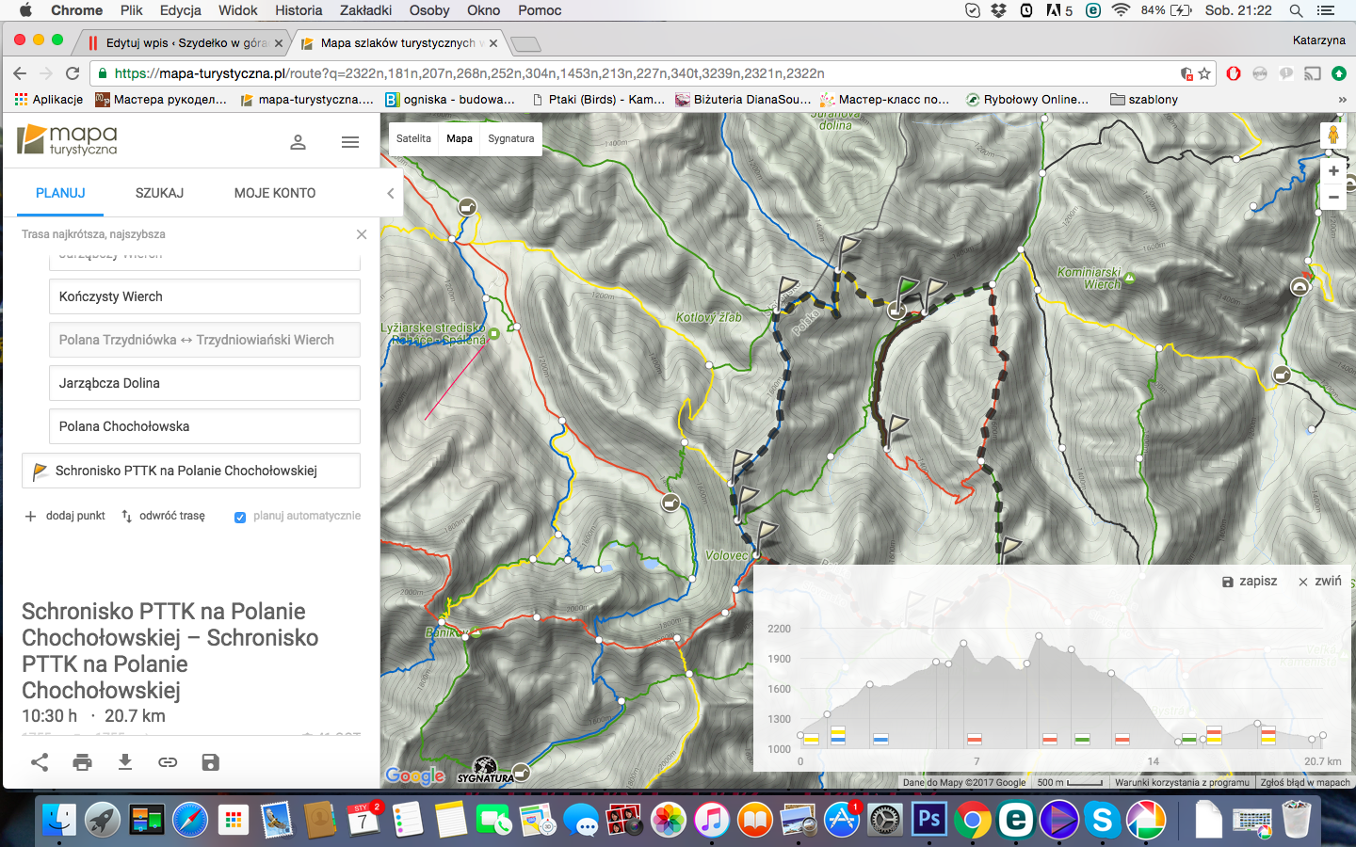
Task: Toggle the 'planuj automatycznie' checkbox
Action: tap(240, 517)
